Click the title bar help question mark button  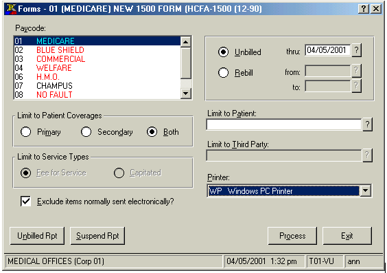[x=364, y=9]
